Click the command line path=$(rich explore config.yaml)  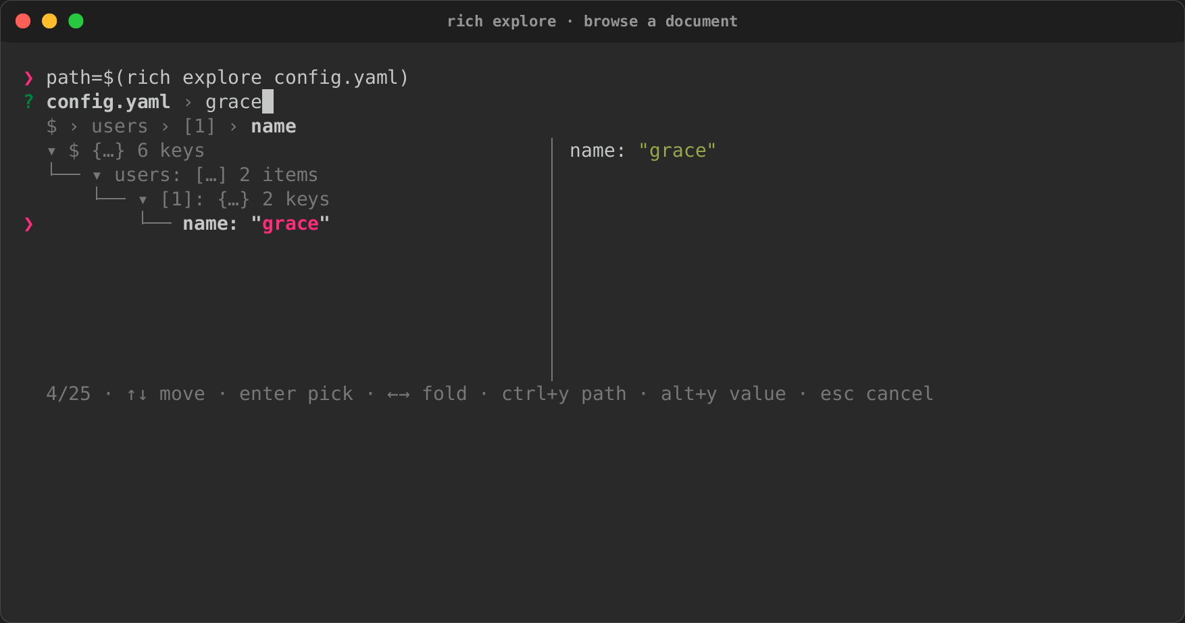(228, 78)
